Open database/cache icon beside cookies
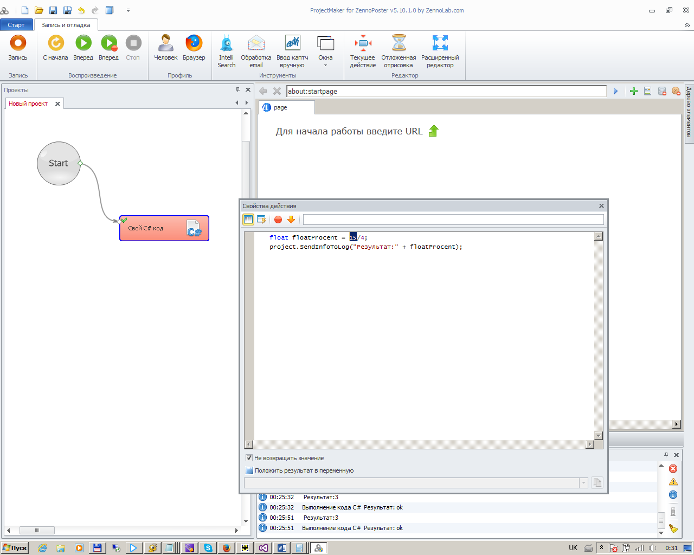 coord(662,91)
